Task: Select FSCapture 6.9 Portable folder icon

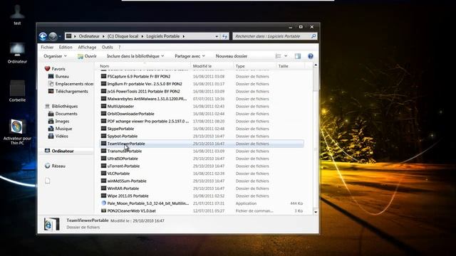Action: coord(103,76)
